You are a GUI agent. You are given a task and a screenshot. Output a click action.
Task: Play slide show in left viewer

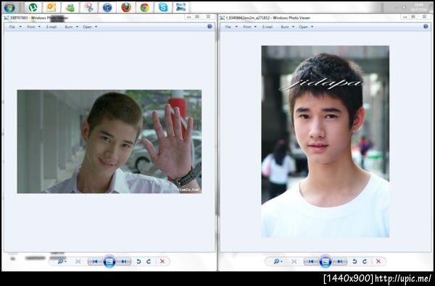point(109,261)
